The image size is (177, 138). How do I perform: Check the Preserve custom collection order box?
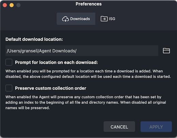(x=9, y=88)
